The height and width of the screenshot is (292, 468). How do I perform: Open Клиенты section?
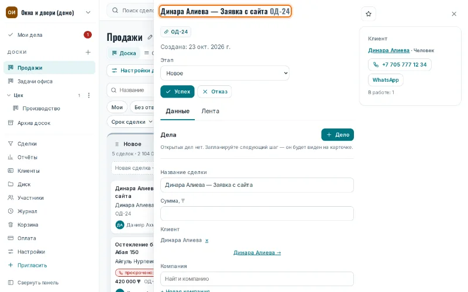point(49,171)
